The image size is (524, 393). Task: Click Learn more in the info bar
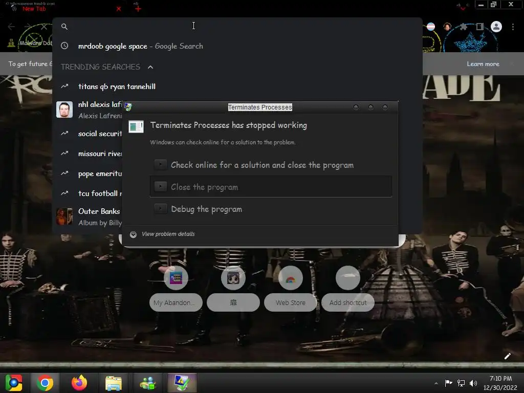483,64
